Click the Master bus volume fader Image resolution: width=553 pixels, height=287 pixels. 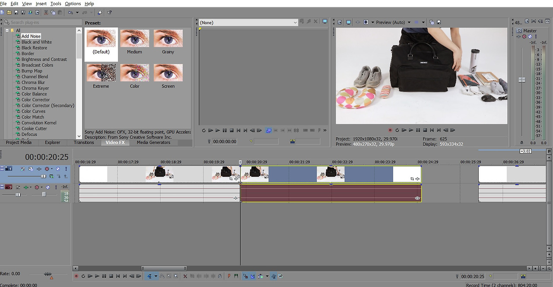point(522,80)
